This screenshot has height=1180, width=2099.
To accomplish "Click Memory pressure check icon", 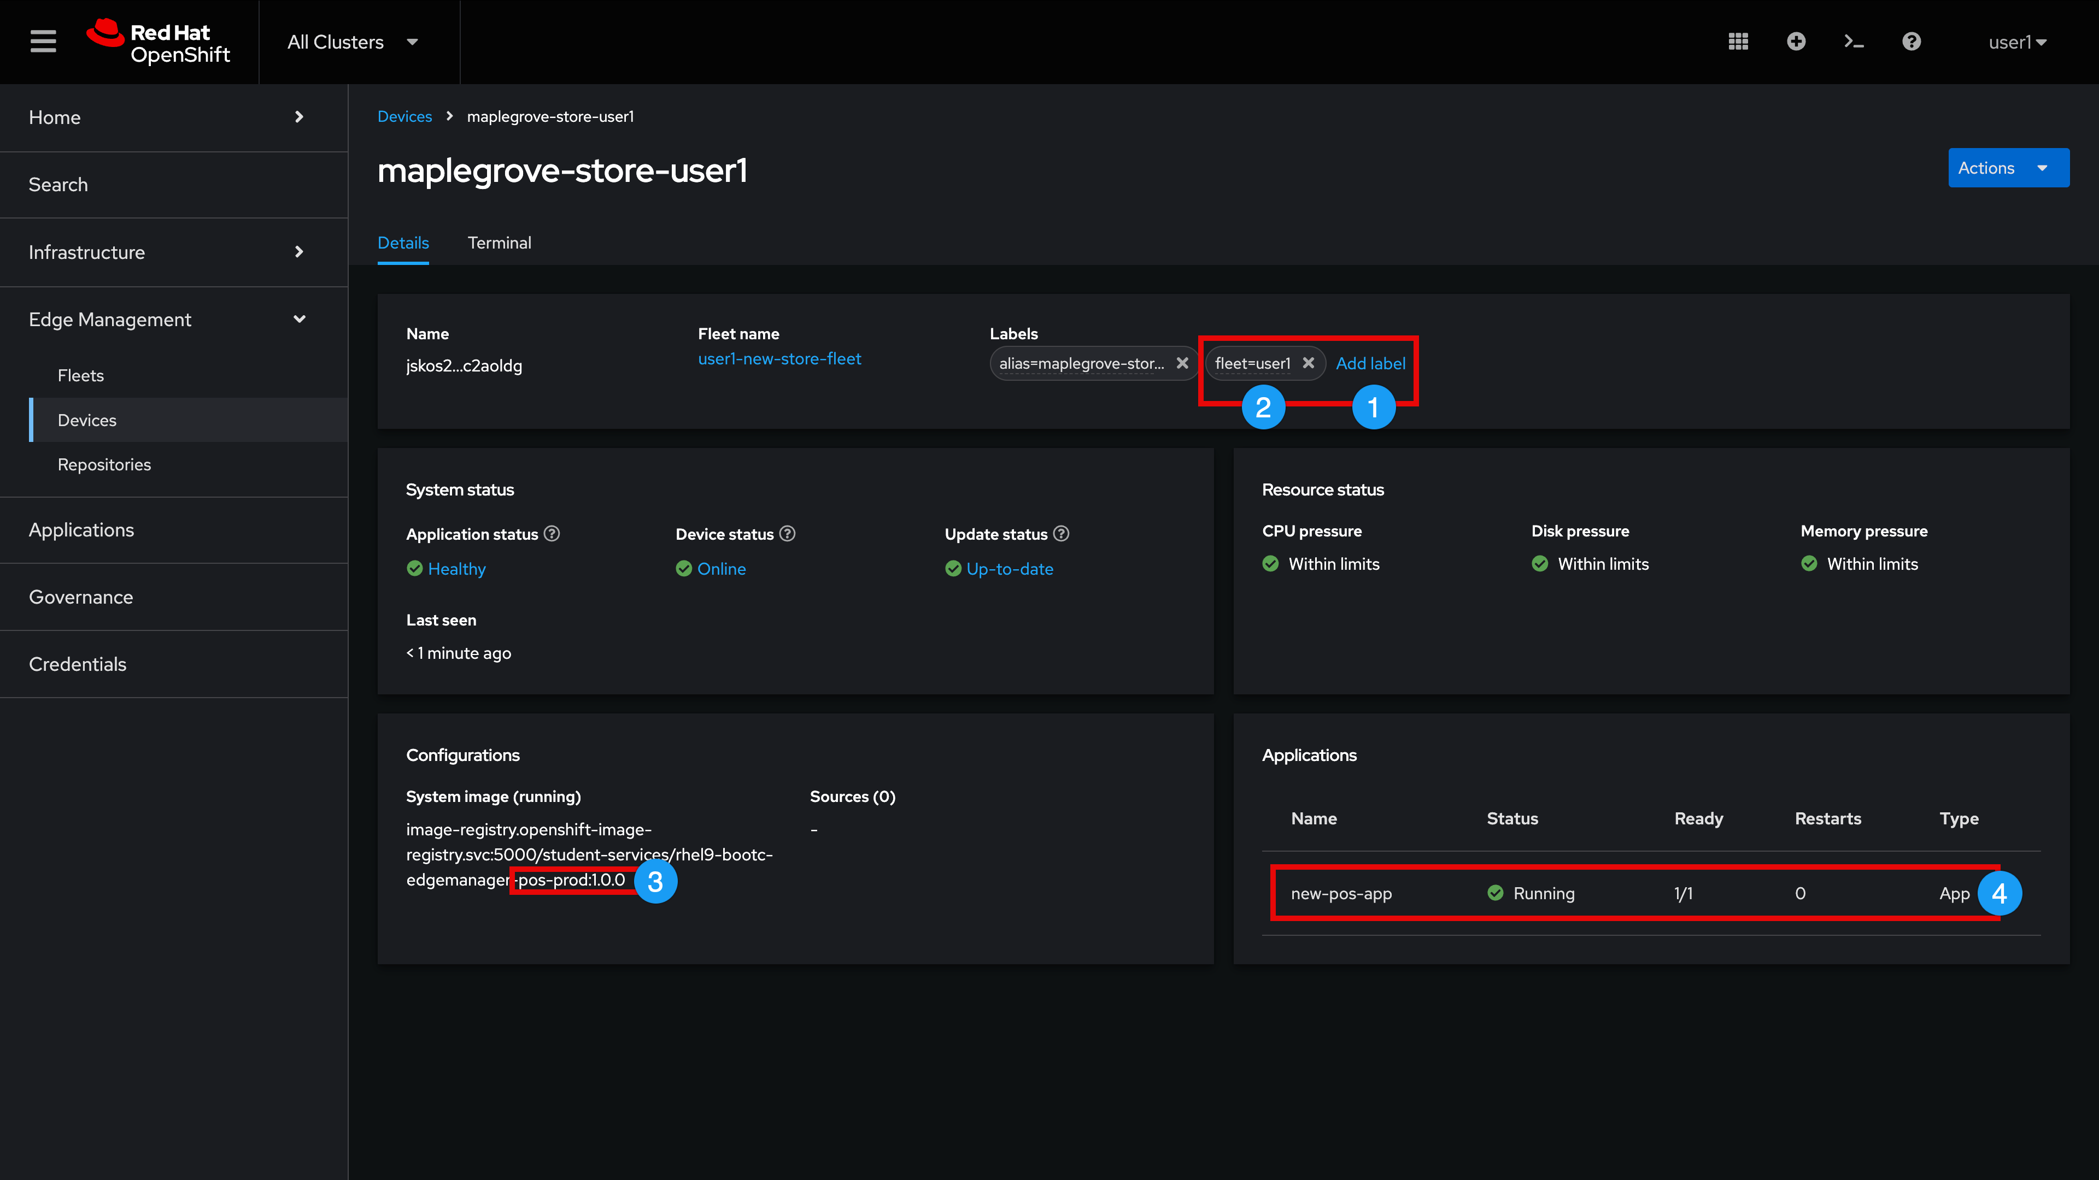I will click(x=1809, y=564).
